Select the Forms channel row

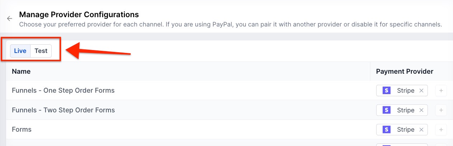(x=22, y=130)
